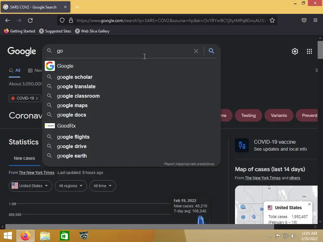
Task: Open Google quick settings gear
Action: click(x=295, y=51)
